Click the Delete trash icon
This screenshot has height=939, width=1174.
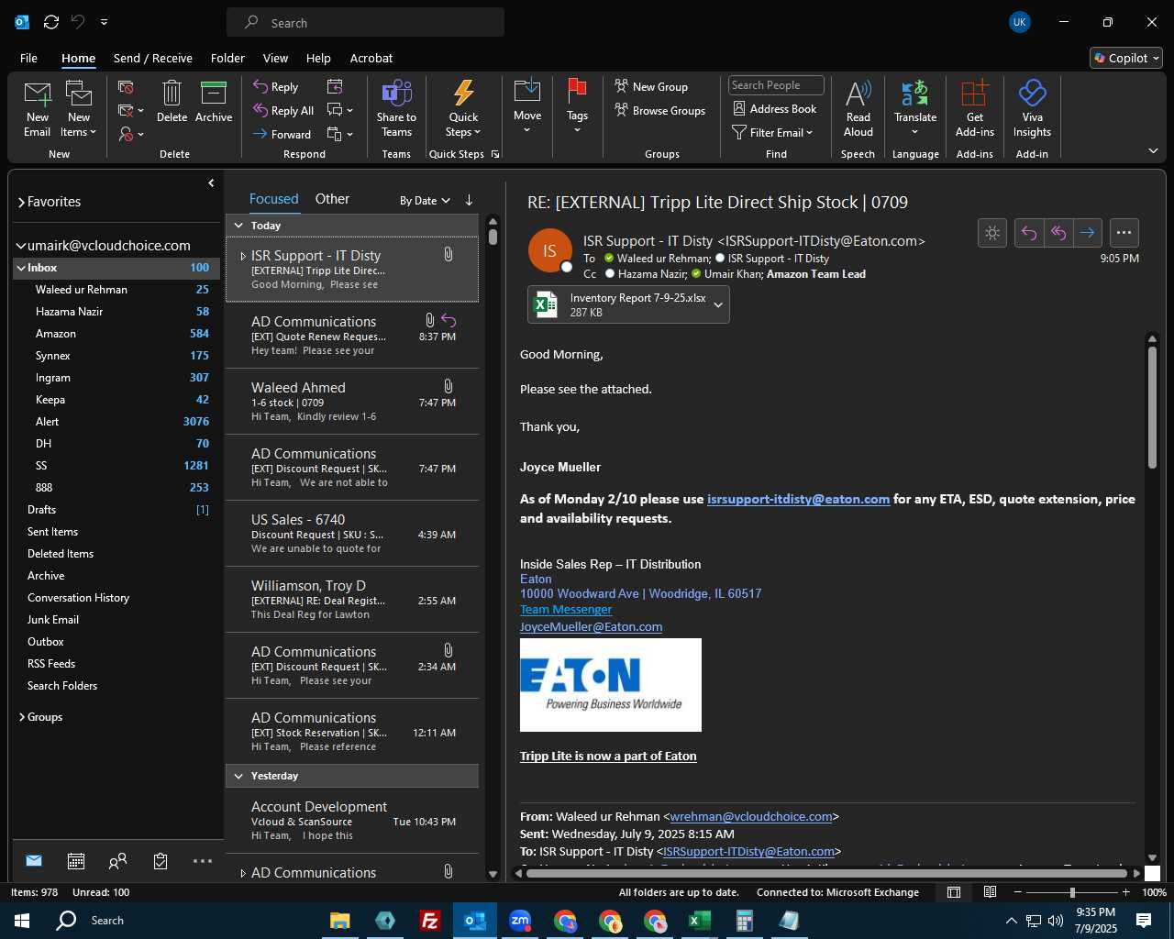(172, 102)
